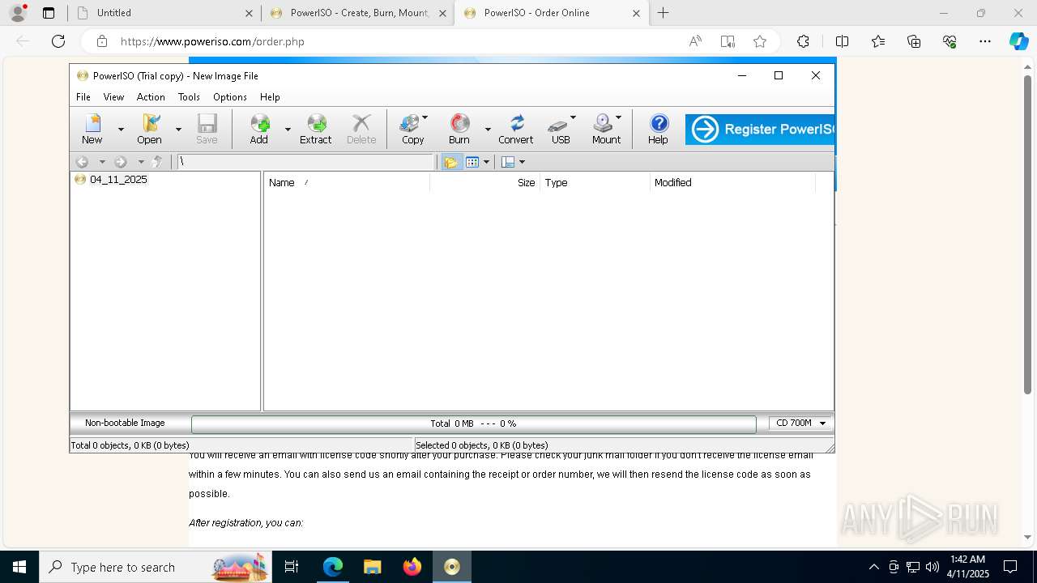Click the Open toolbar icon

point(150,129)
